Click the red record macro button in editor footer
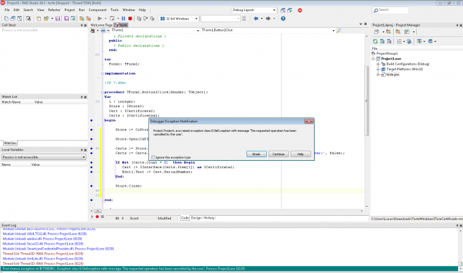The image size is (463, 273). pos(97,217)
